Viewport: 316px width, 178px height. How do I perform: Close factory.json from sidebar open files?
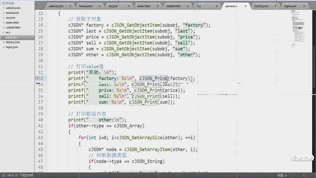pos(3,42)
